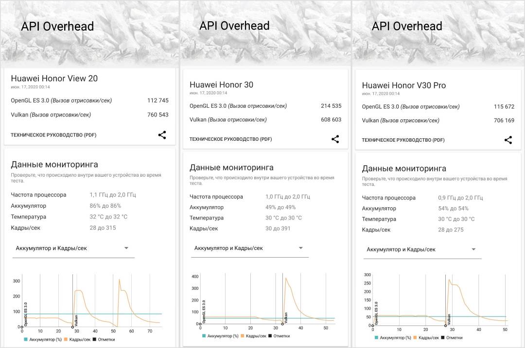Expand chart type dropdown under Honor 30

[x=249, y=248]
